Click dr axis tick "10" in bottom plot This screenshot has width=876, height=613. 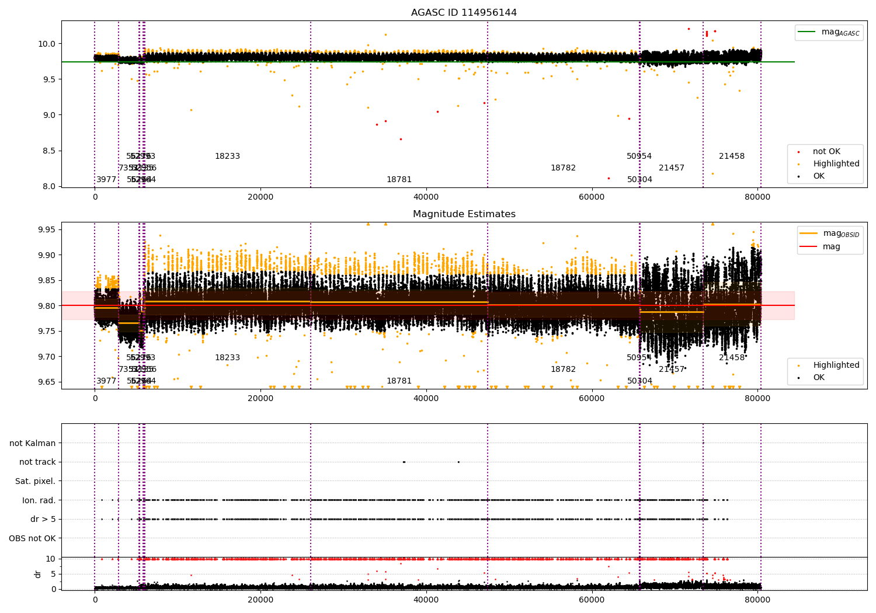click(51, 559)
